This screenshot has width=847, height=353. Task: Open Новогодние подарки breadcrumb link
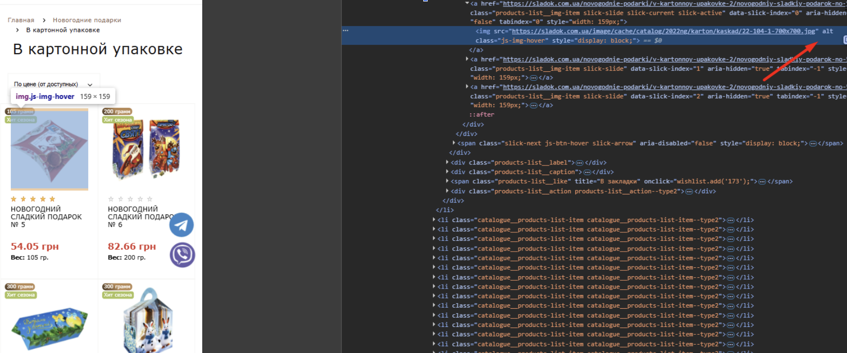coord(87,20)
